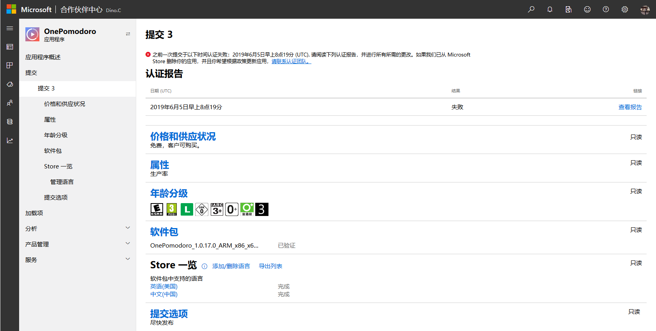656x331 pixels.
Task: Click 请联系认证团队 link
Action: coord(291,61)
